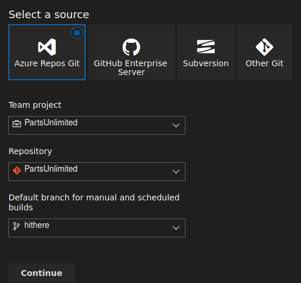Expand the Team project dropdown chevron

pyautogui.click(x=176, y=125)
